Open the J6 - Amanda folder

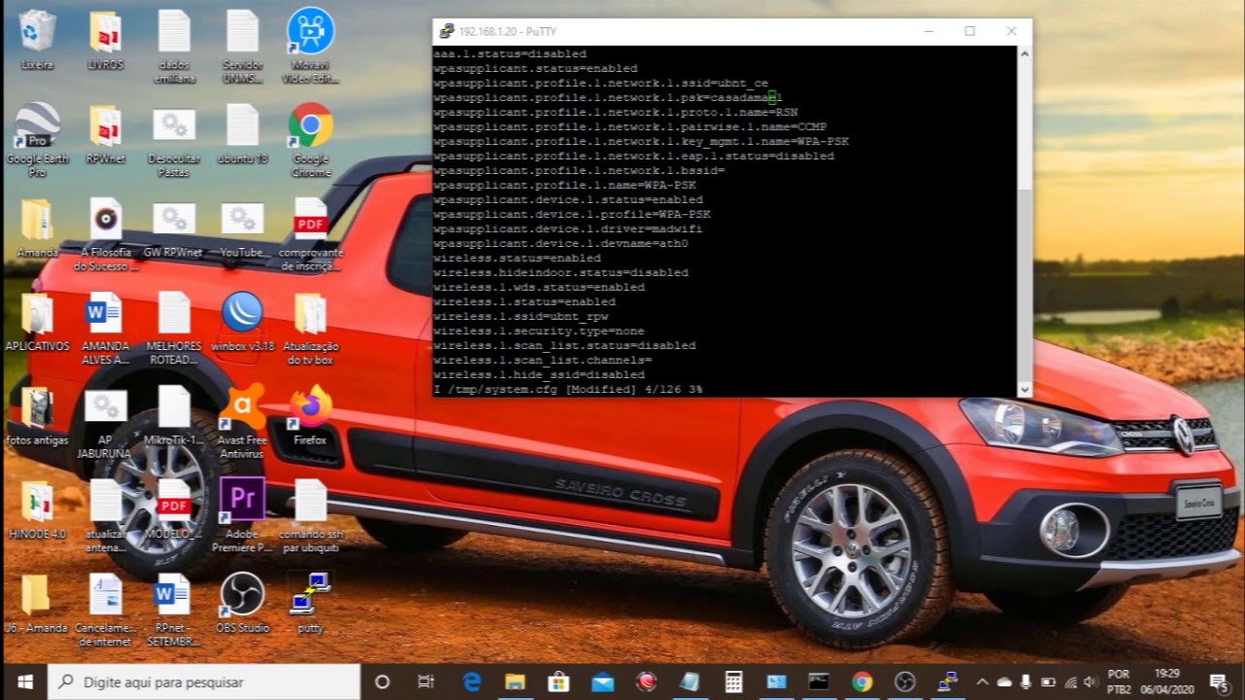click(37, 604)
